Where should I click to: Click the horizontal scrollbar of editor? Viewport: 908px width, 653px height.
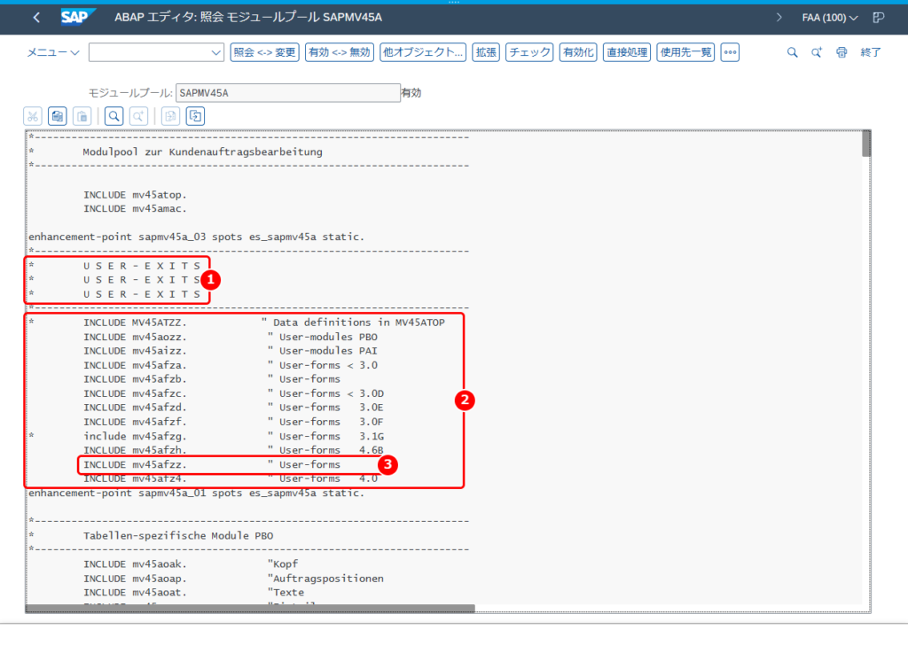(x=250, y=609)
